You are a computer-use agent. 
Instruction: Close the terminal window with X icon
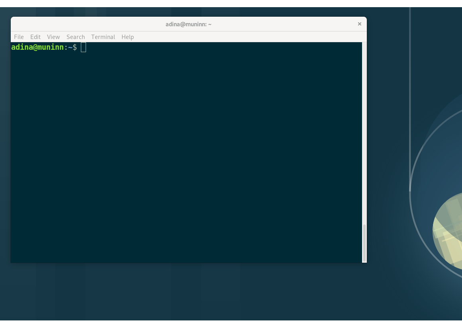pyautogui.click(x=359, y=24)
